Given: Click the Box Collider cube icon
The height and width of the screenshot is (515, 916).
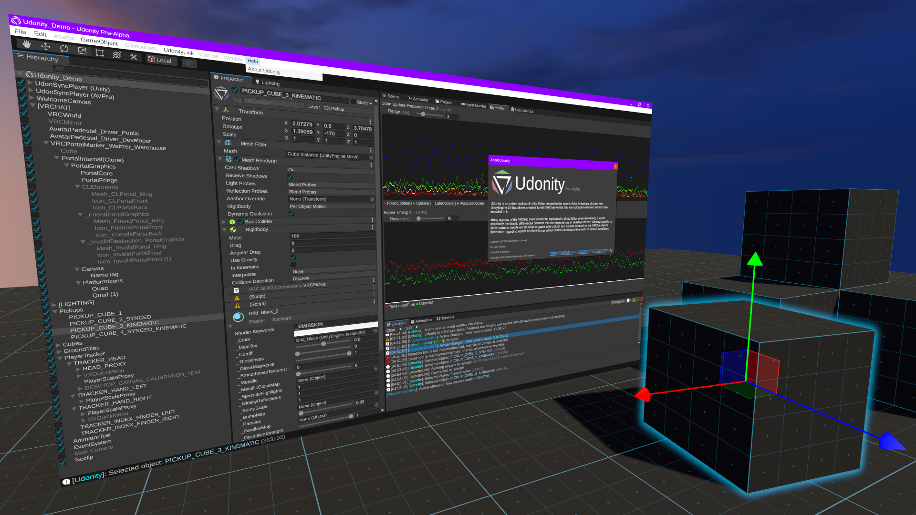Looking at the screenshot, I should (232, 222).
